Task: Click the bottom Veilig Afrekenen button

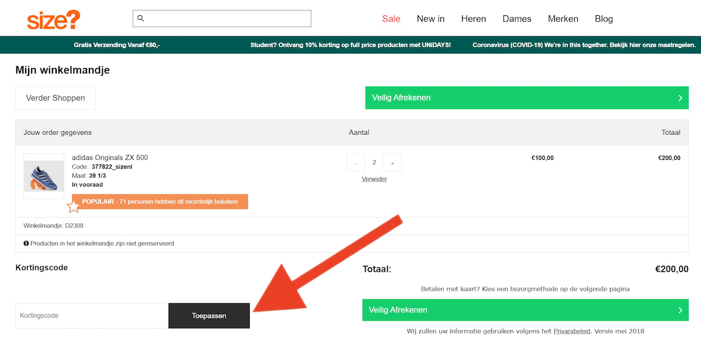Action: pyautogui.click(x=526, y=310)
